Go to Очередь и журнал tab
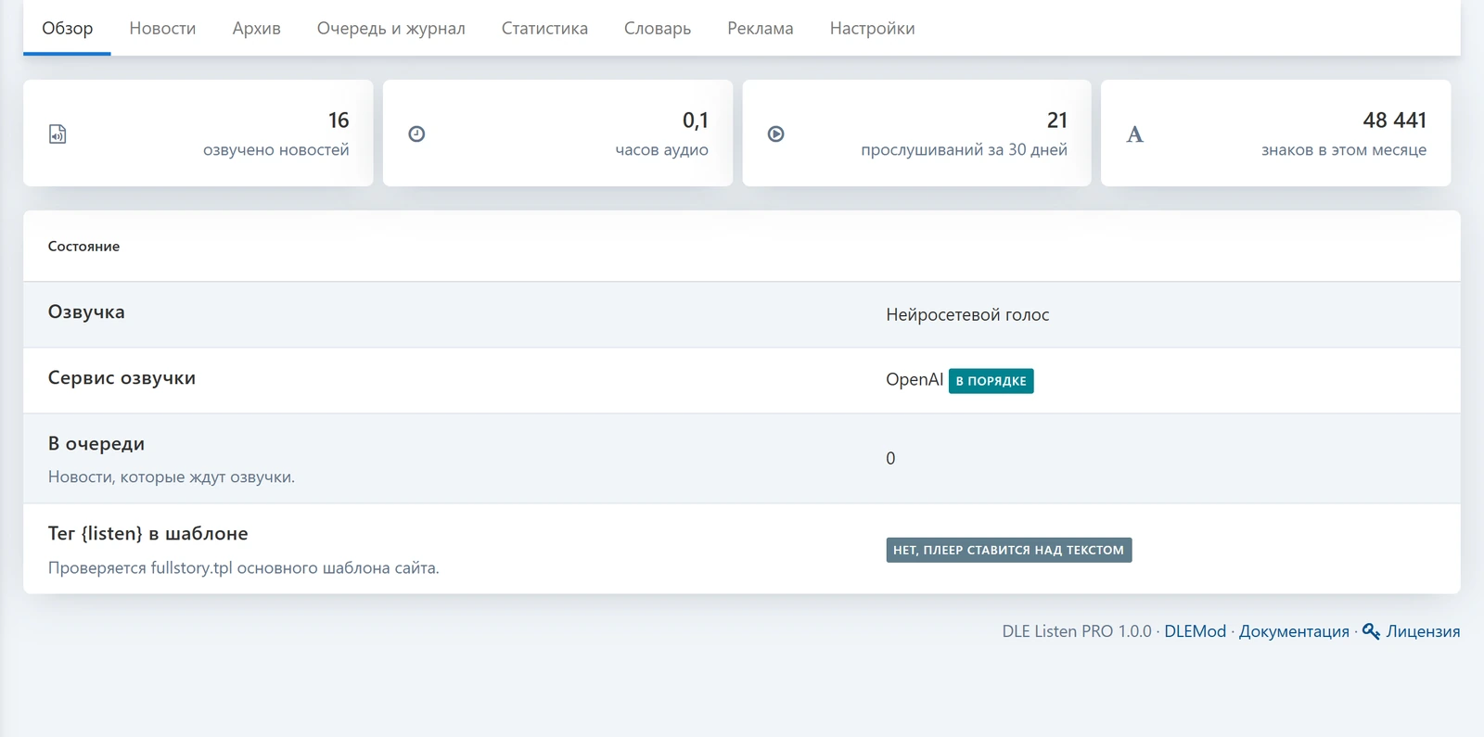1484x737 pixels. pyautogui.click(x=390, y=29)
